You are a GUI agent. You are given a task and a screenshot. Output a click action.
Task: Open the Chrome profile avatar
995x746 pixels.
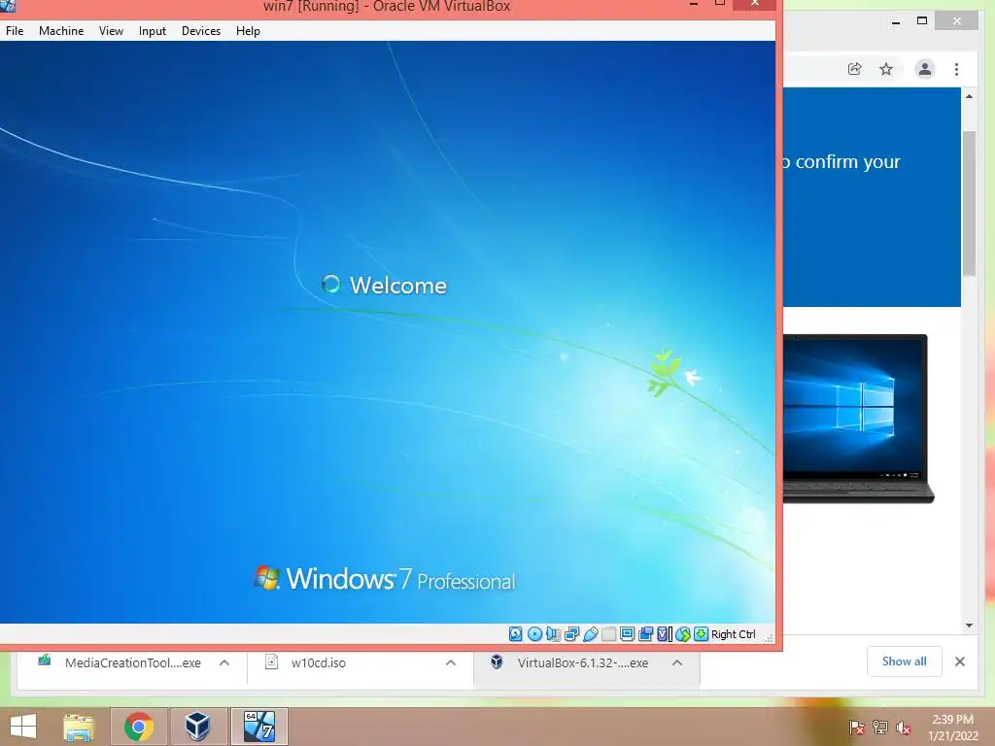[x=925, y=69]
